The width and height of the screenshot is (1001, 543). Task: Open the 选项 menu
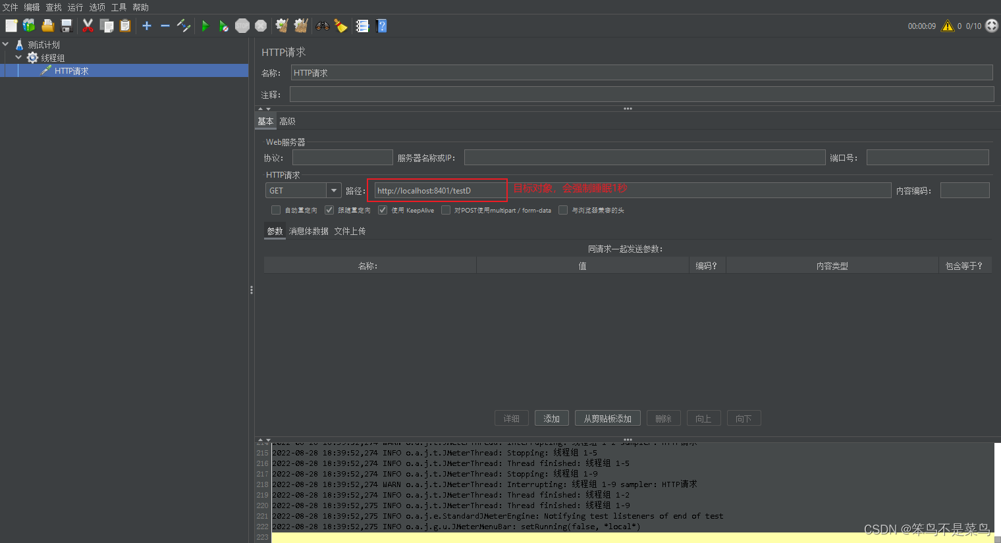(x=97, y=7)
